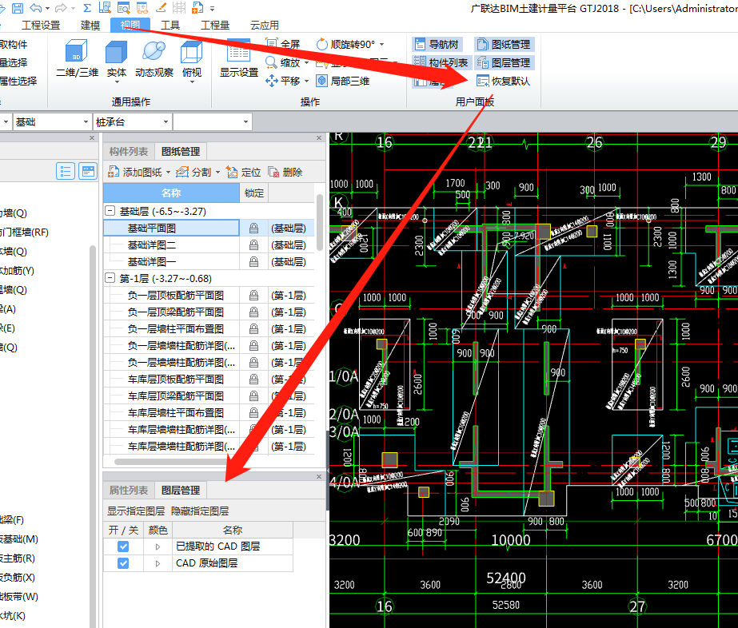Switch navigation pane to panel view icon

pos(87,171)
